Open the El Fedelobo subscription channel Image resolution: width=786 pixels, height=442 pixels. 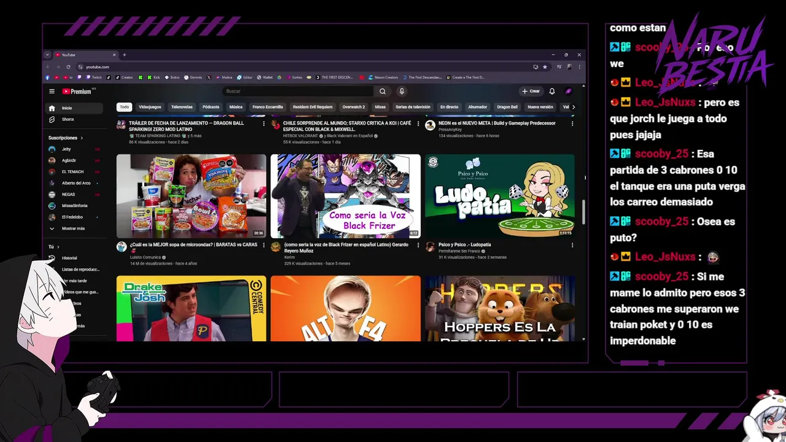[75, 217]
